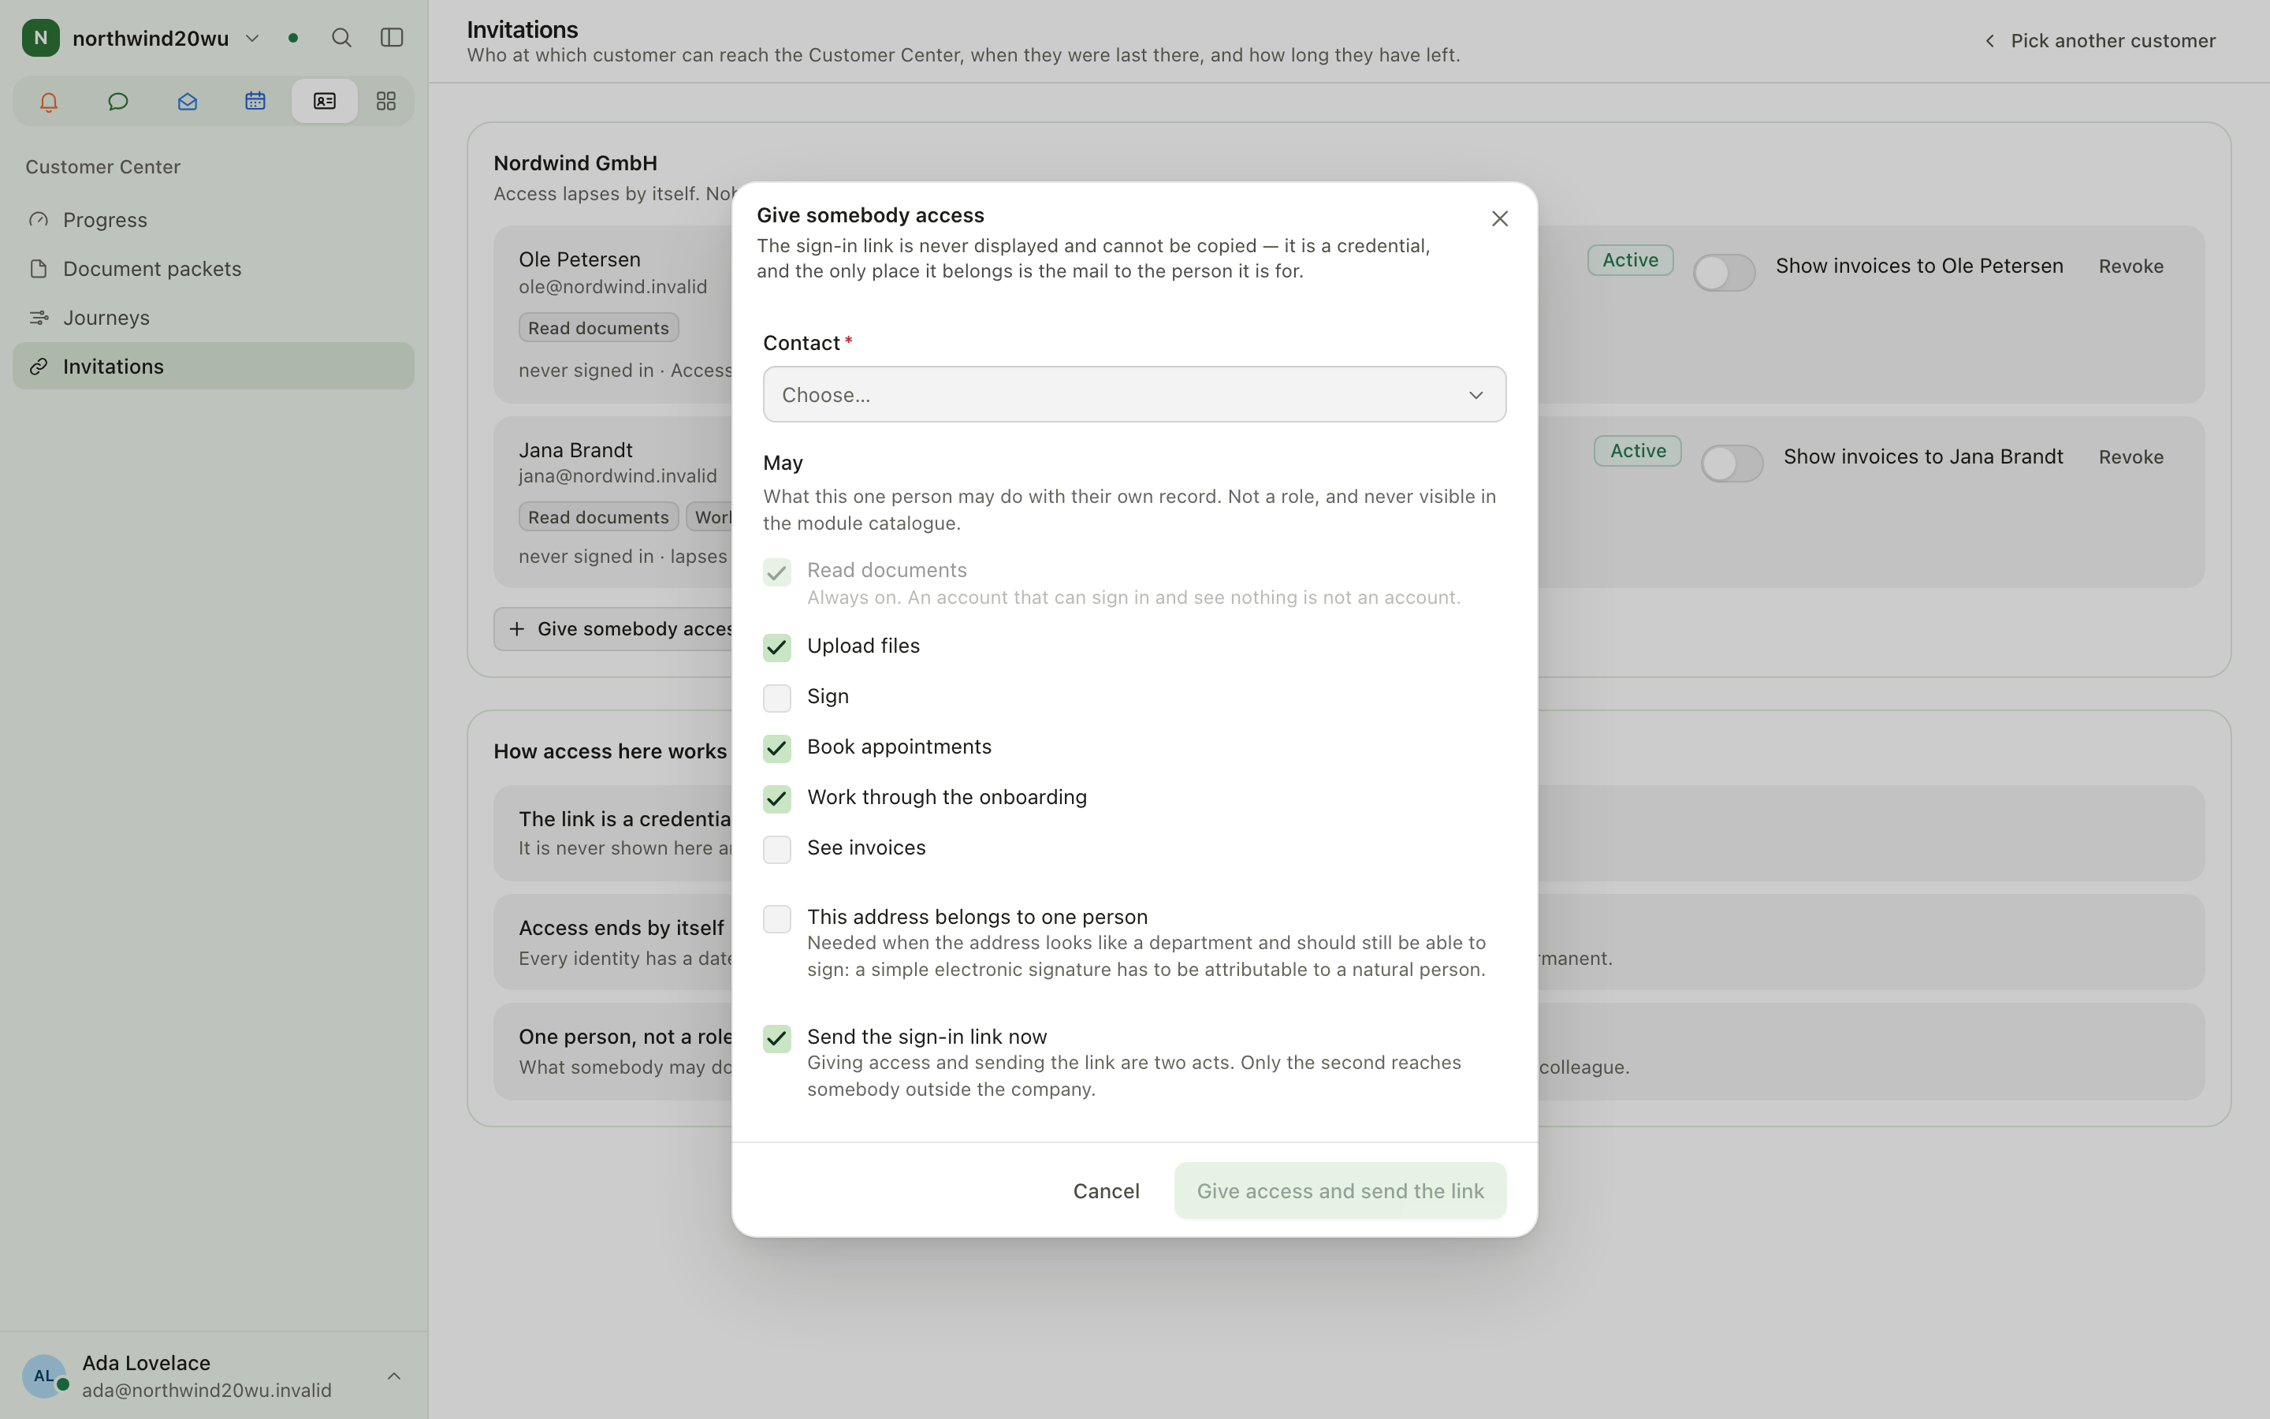The height and width of the screenshot is (1419, 2270).
Task: Close the Give somebody access dialog
Action: coord(1500,218)
